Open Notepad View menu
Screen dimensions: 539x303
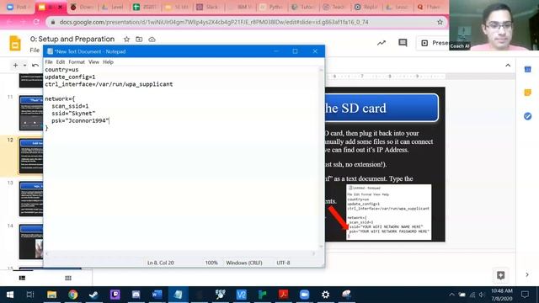(93, 61)
